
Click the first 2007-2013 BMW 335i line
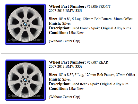(x=65, y=11)
